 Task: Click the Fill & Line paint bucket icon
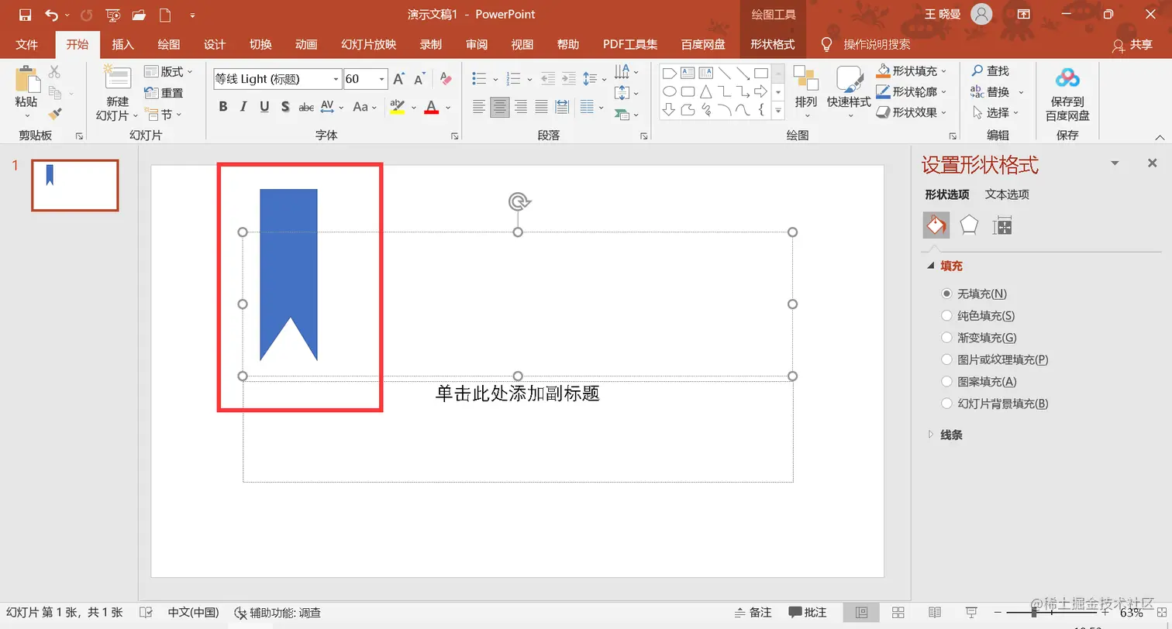(936, 225)
